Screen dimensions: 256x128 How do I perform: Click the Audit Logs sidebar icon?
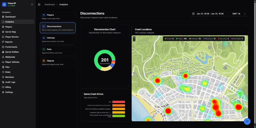[x=3, y=82]
